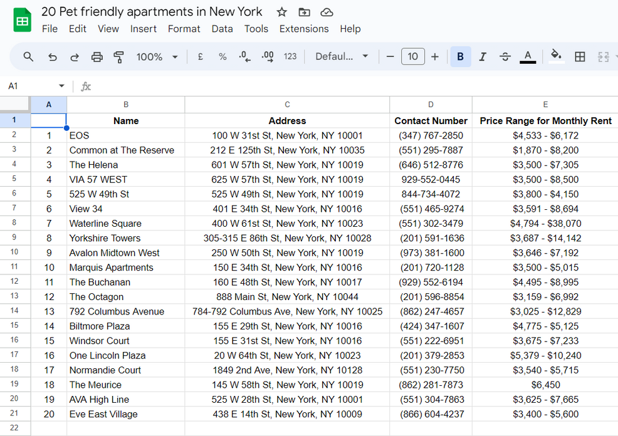Select phone number (862) 281-7873
The height and width of the screenshot is (436, 618).
[x=431, y=385]
